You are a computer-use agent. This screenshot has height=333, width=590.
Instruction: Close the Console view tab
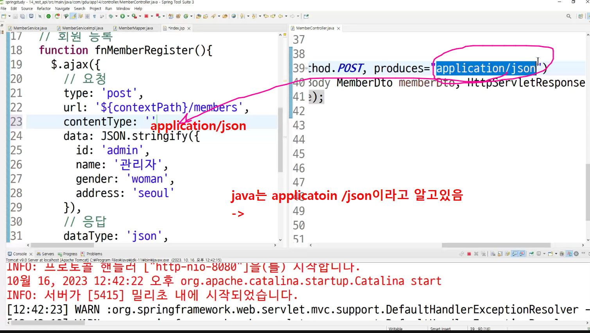31,254
